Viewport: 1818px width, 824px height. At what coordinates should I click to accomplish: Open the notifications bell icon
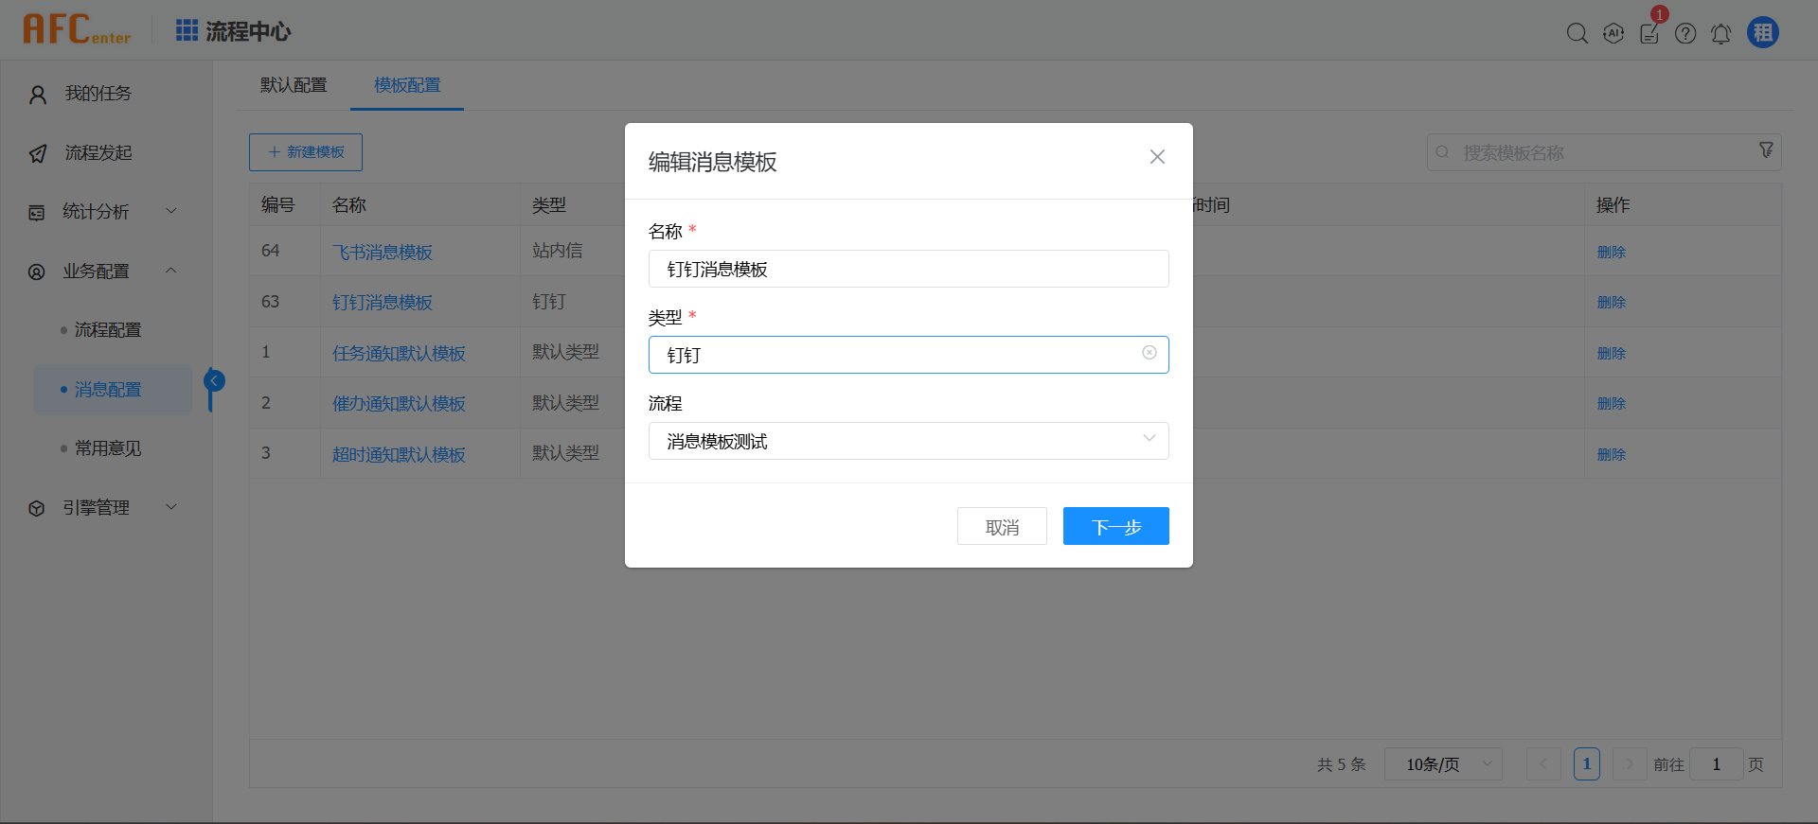(x=1721, y=33)
